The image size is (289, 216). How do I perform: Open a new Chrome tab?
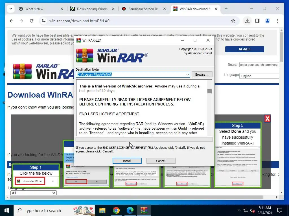pyautogui.click(x=226, y=9)
